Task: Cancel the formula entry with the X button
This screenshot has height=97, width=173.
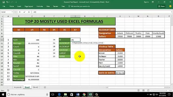Action: point(20,12)
